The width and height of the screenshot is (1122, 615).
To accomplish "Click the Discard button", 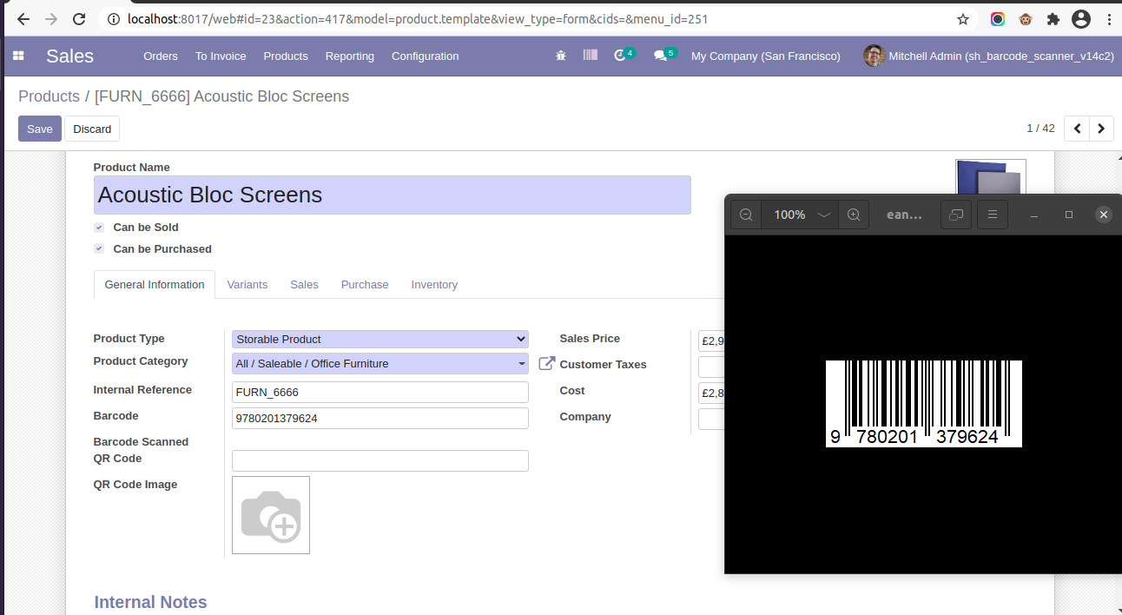I will [x=92, y=129].
